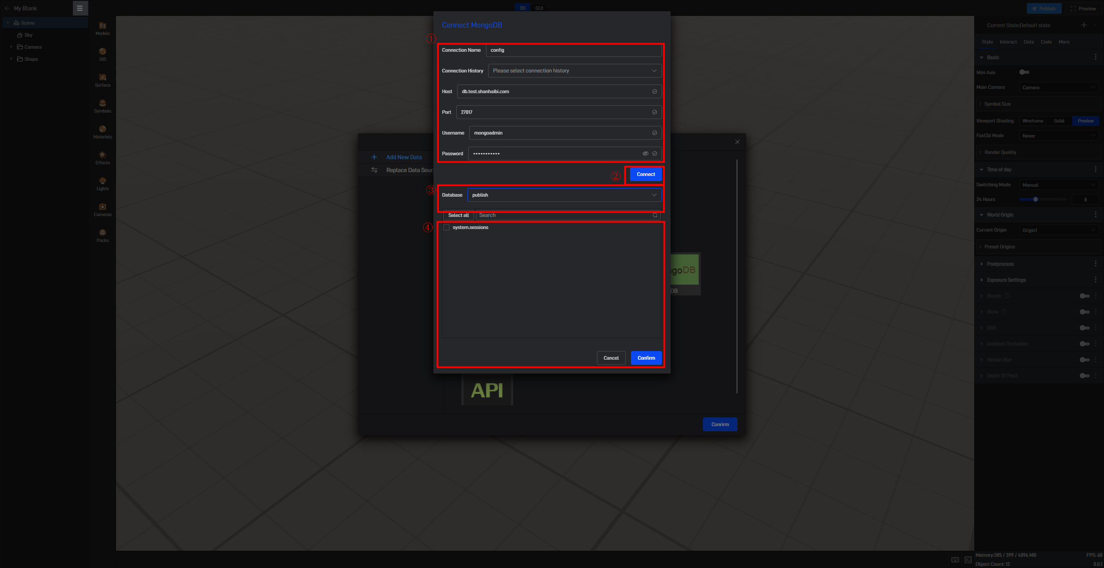The height and width of the screenshot is (568, 1104).
Task: Open the Database dropdown showing publish
Action: click(565, 195)
